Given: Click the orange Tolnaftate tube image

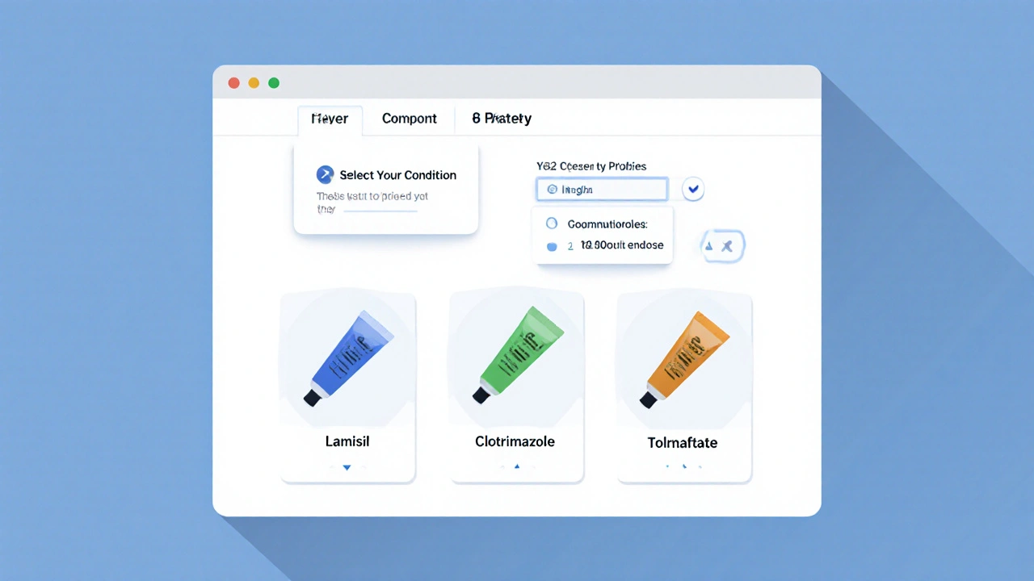Looking at the screenshot, I should tap(684, 357).
